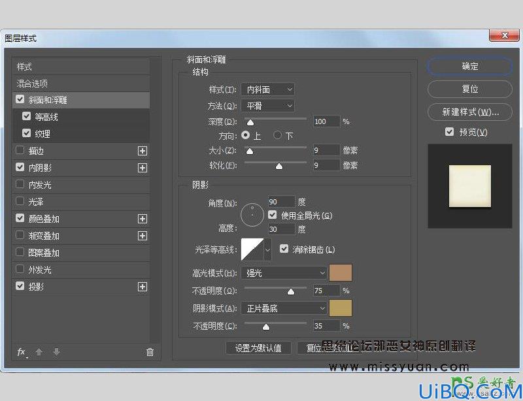Viewport: 523px width, 401px height.
Task: Click the 大小 pixel value field
Action: 326,150
